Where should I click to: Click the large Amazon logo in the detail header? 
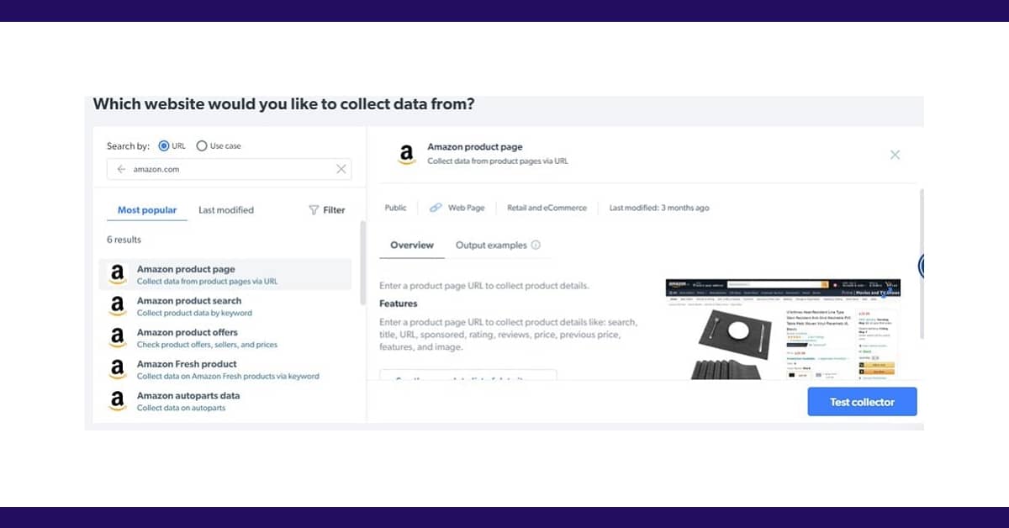click(x=407, y=155)
